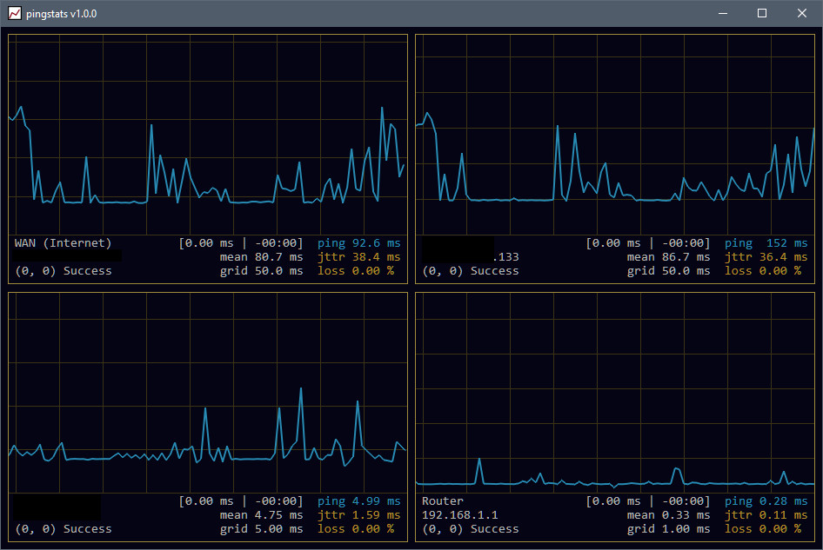Close the pingstats window

pyautogui.click(x=802, y=13)
